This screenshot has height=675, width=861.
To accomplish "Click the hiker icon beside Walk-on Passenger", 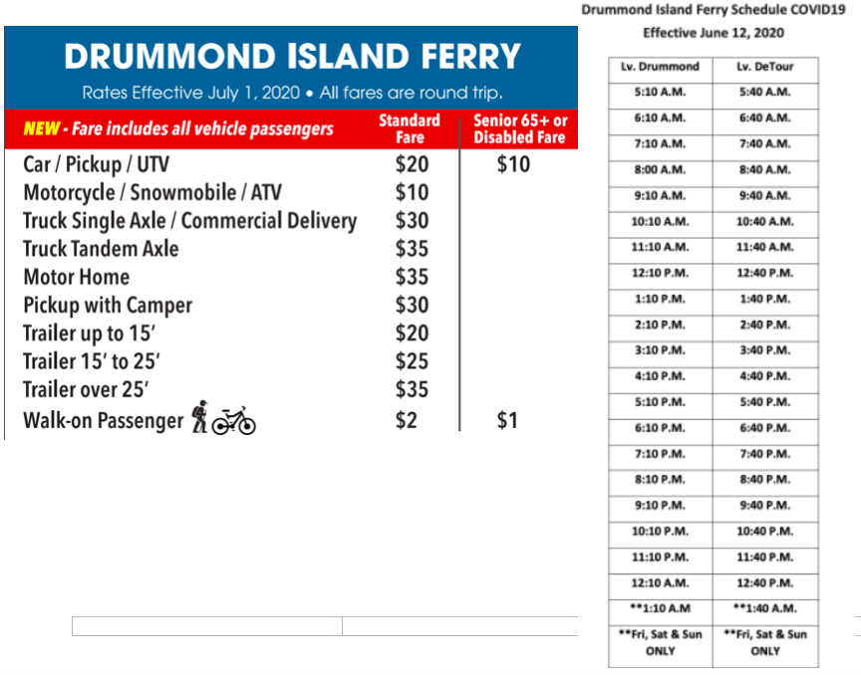I will tap(200, 416).
